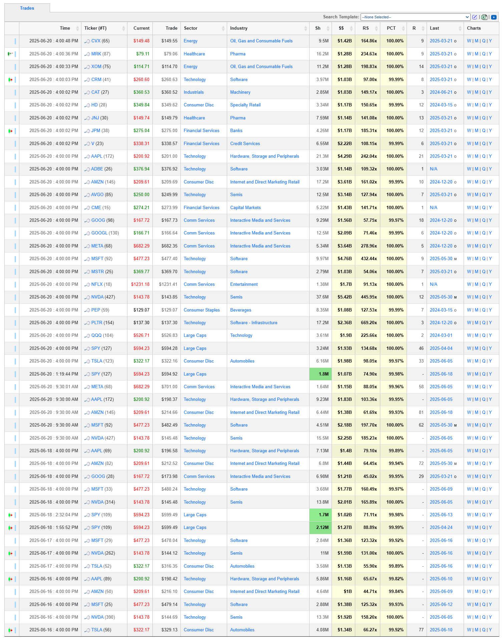Click highlighted 2.12M shares cell
Image resolution: width=502 pixels, height=639 pixels.
click(x=321, y=528)
